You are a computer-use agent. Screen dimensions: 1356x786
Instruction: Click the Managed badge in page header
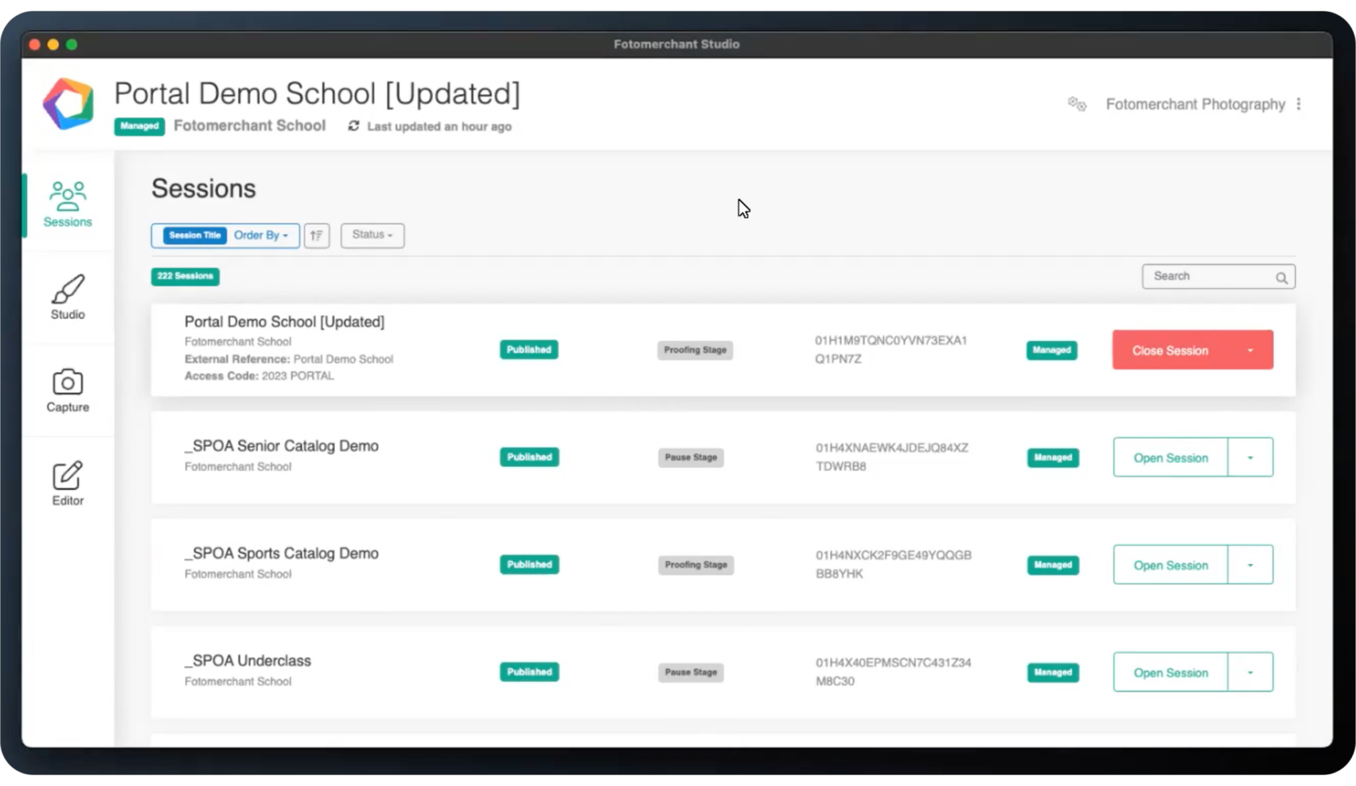click(x=139, y=126)
